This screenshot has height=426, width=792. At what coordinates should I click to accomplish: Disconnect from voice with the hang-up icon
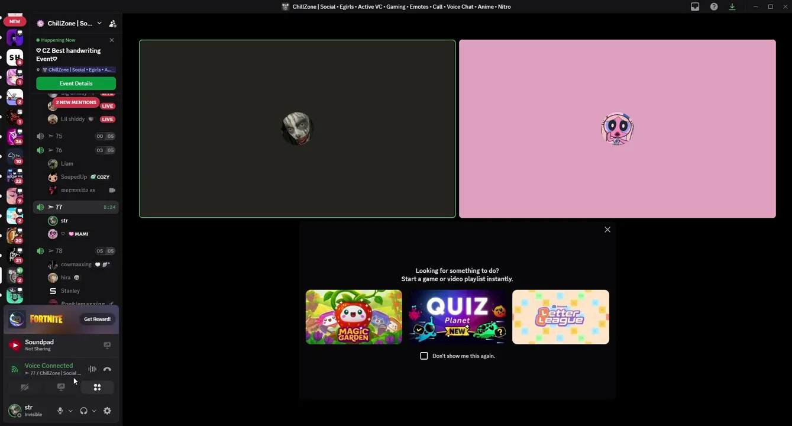(107, 369)
